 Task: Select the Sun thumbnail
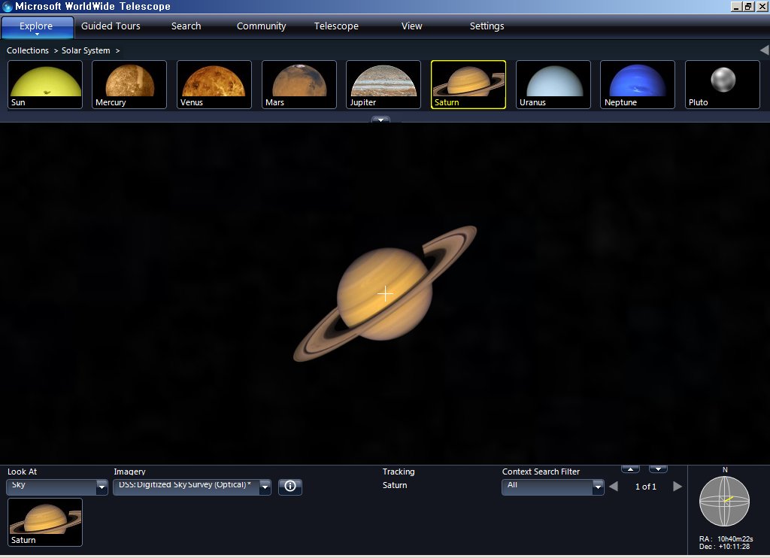[45, 84]
